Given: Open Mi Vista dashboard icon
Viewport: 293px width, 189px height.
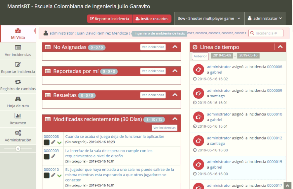Looking at the screenshot, I should coord(18,31).
